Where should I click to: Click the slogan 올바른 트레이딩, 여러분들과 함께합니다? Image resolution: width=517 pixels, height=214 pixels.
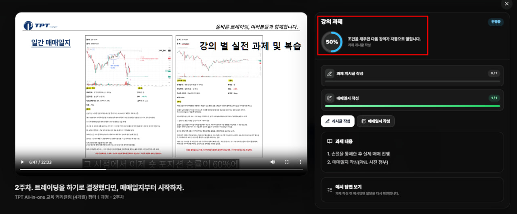(x=257, y=27)
